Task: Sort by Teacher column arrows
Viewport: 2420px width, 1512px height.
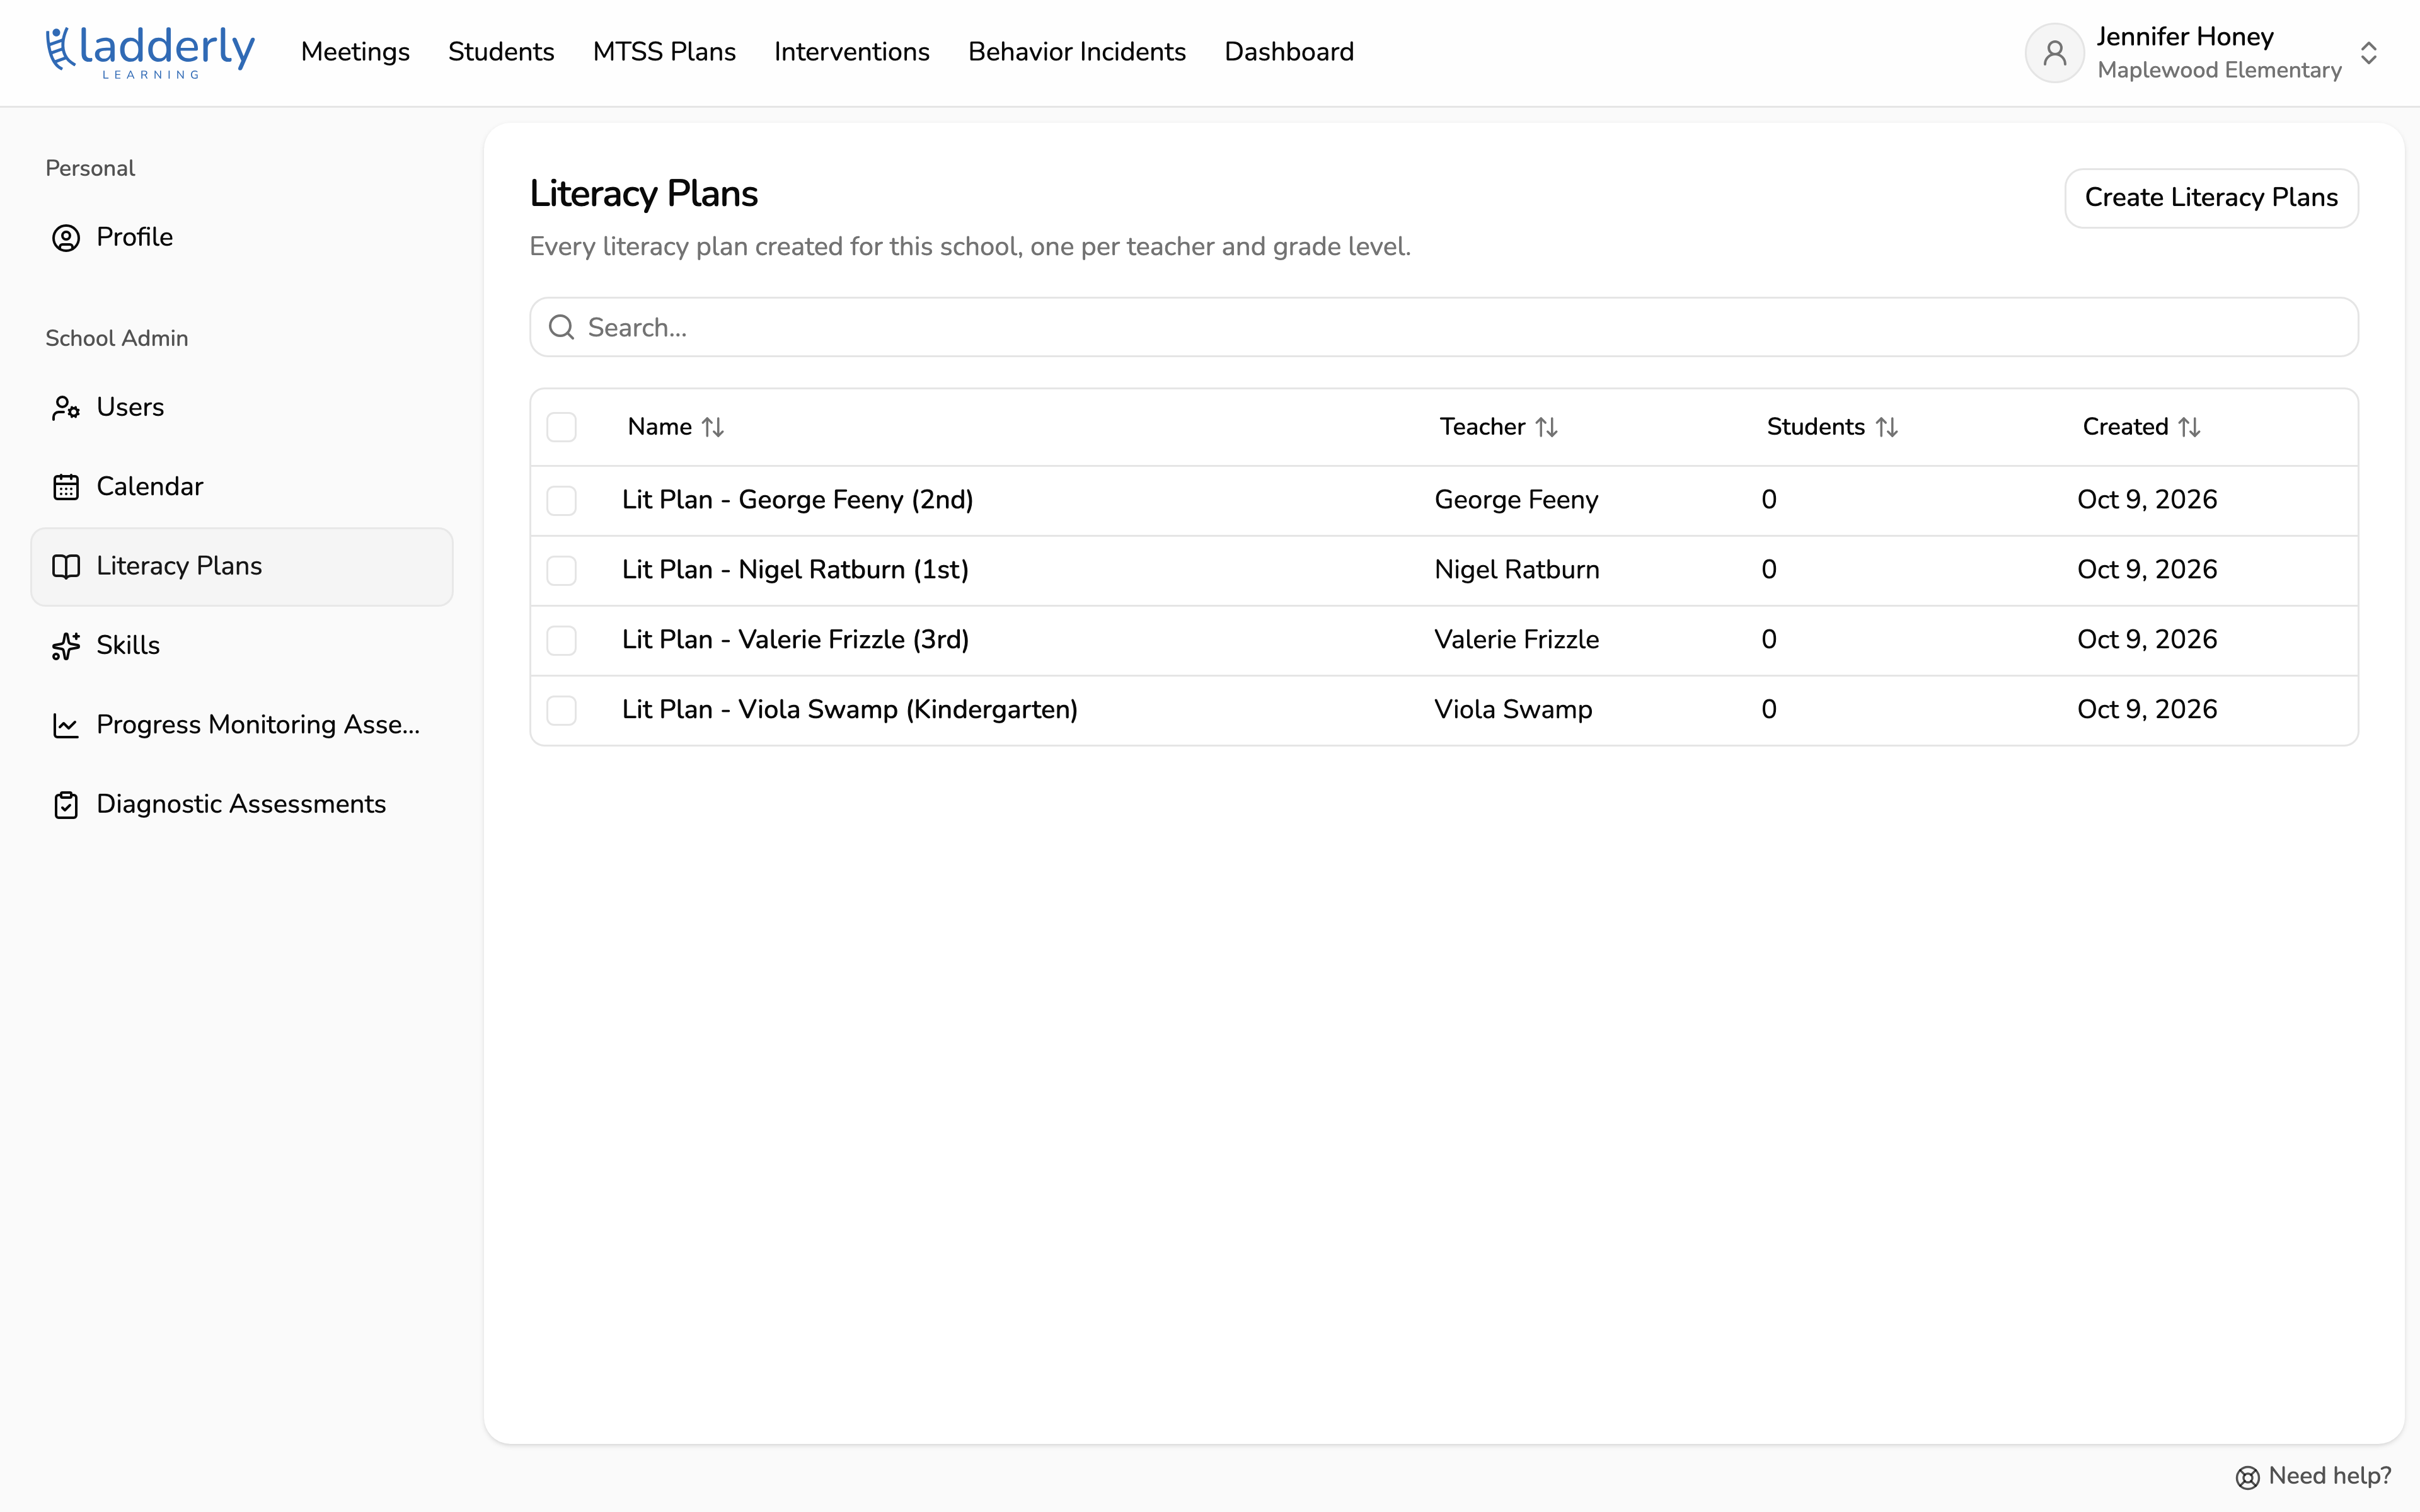Action: 1547,427
